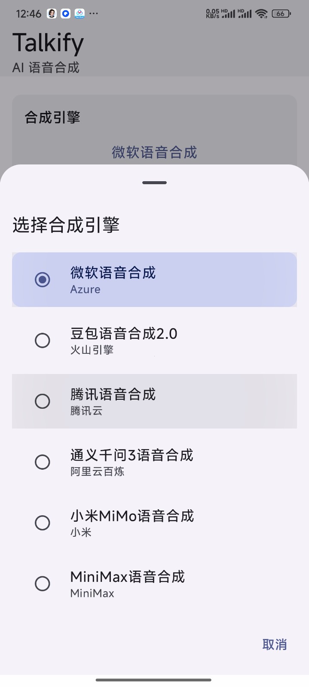
Task: Select MiniMax语音合成 option
Action: tap(42, 584)
